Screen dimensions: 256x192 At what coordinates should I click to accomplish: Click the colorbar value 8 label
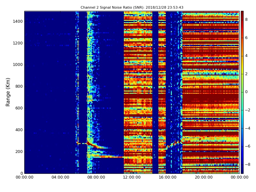(x=246, y=20)
